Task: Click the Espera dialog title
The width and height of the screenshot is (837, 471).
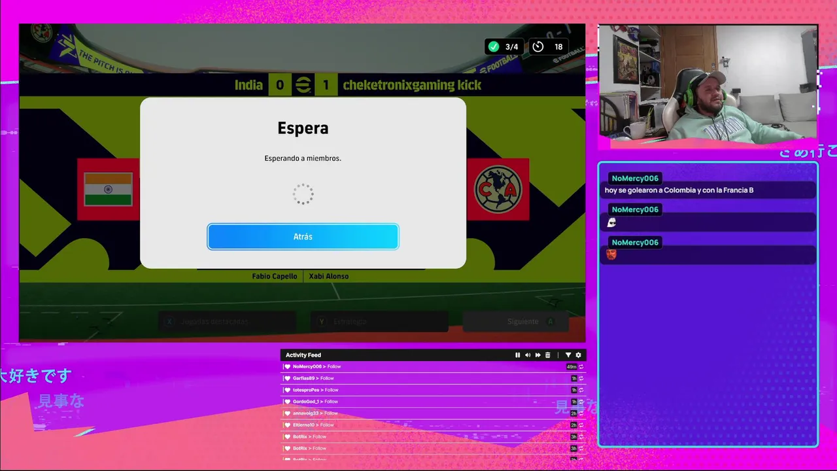Action: tap(303, 128)
